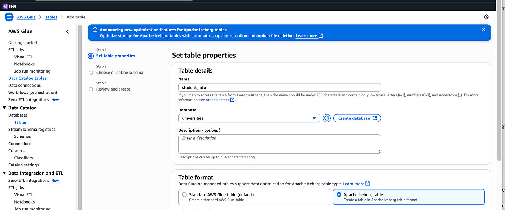Image resolution: width=505 pixels, height=210 pixels.
Task: Go to Step 1 Set table properties
Action: pyautogui.click(x=115, y=56)
